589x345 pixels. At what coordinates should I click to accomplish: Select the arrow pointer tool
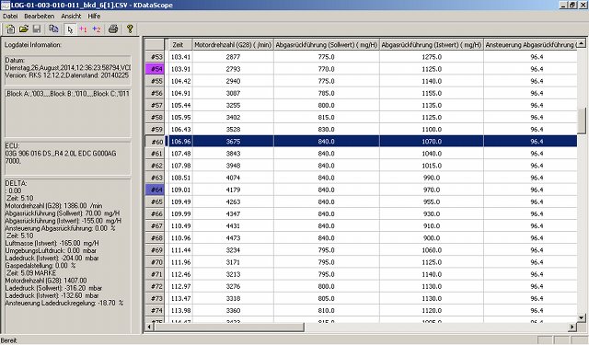[70, 29]
